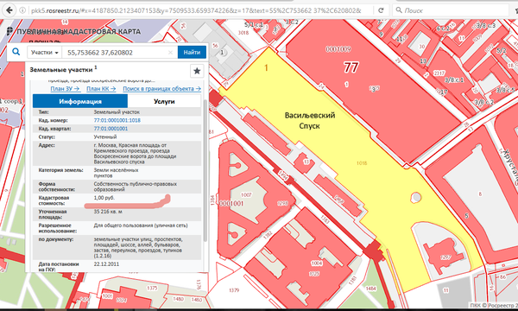Open the site info icon in address bar
This screenshot has height=311, width=518.
[22, 10]
